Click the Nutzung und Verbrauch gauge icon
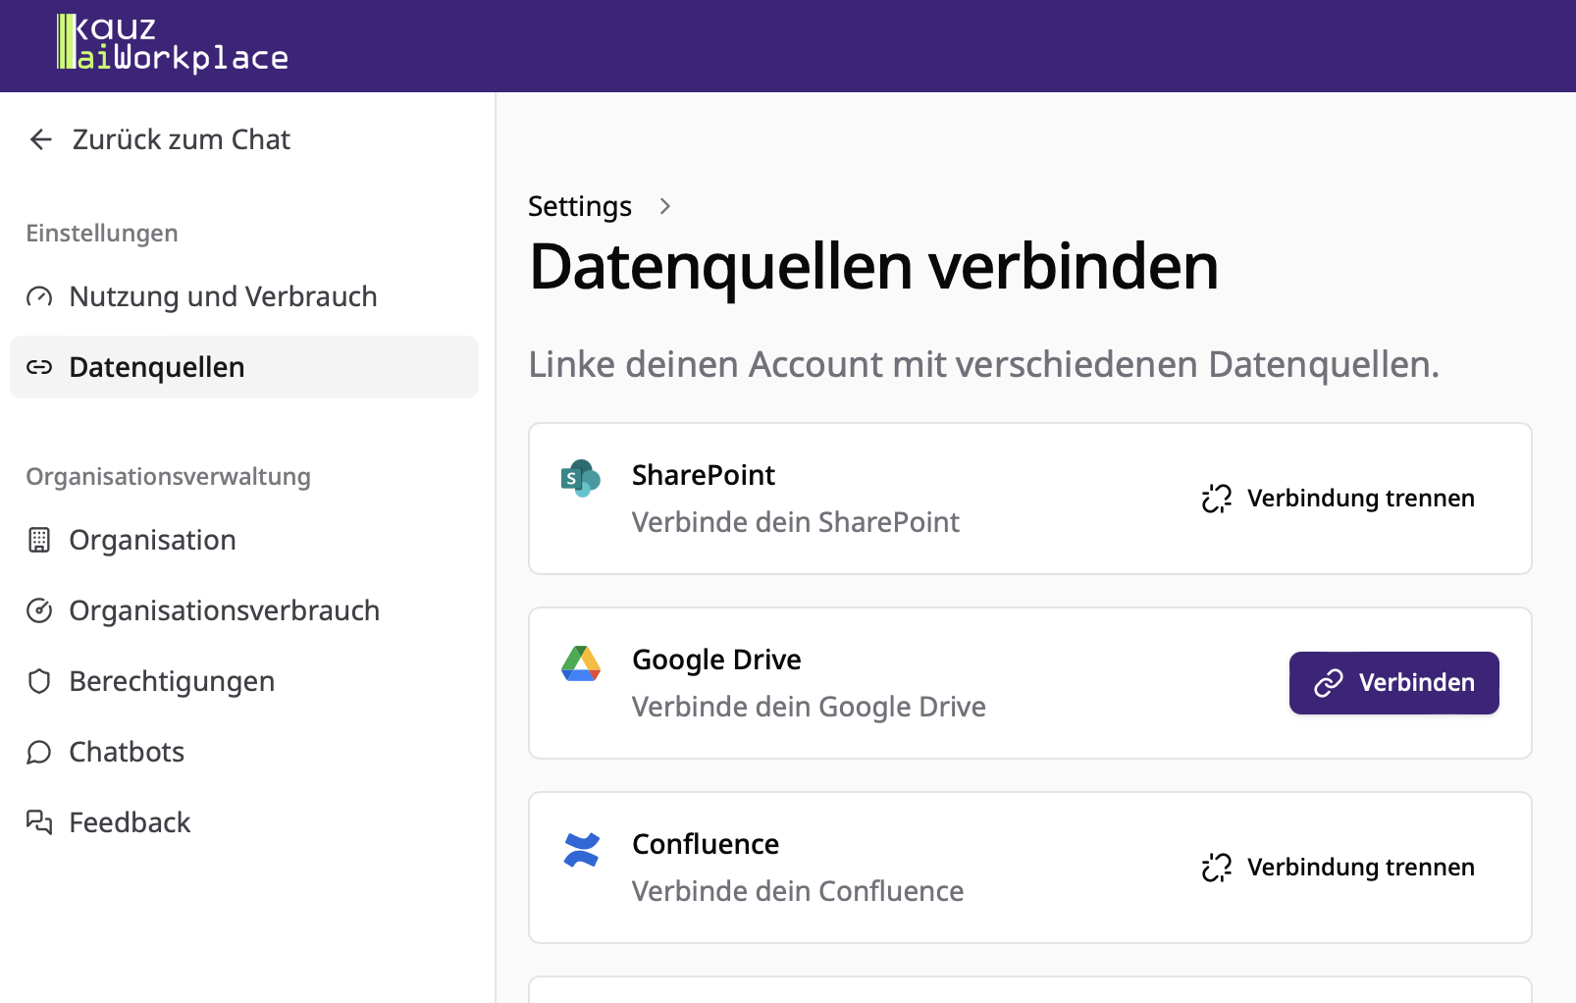 39,296
